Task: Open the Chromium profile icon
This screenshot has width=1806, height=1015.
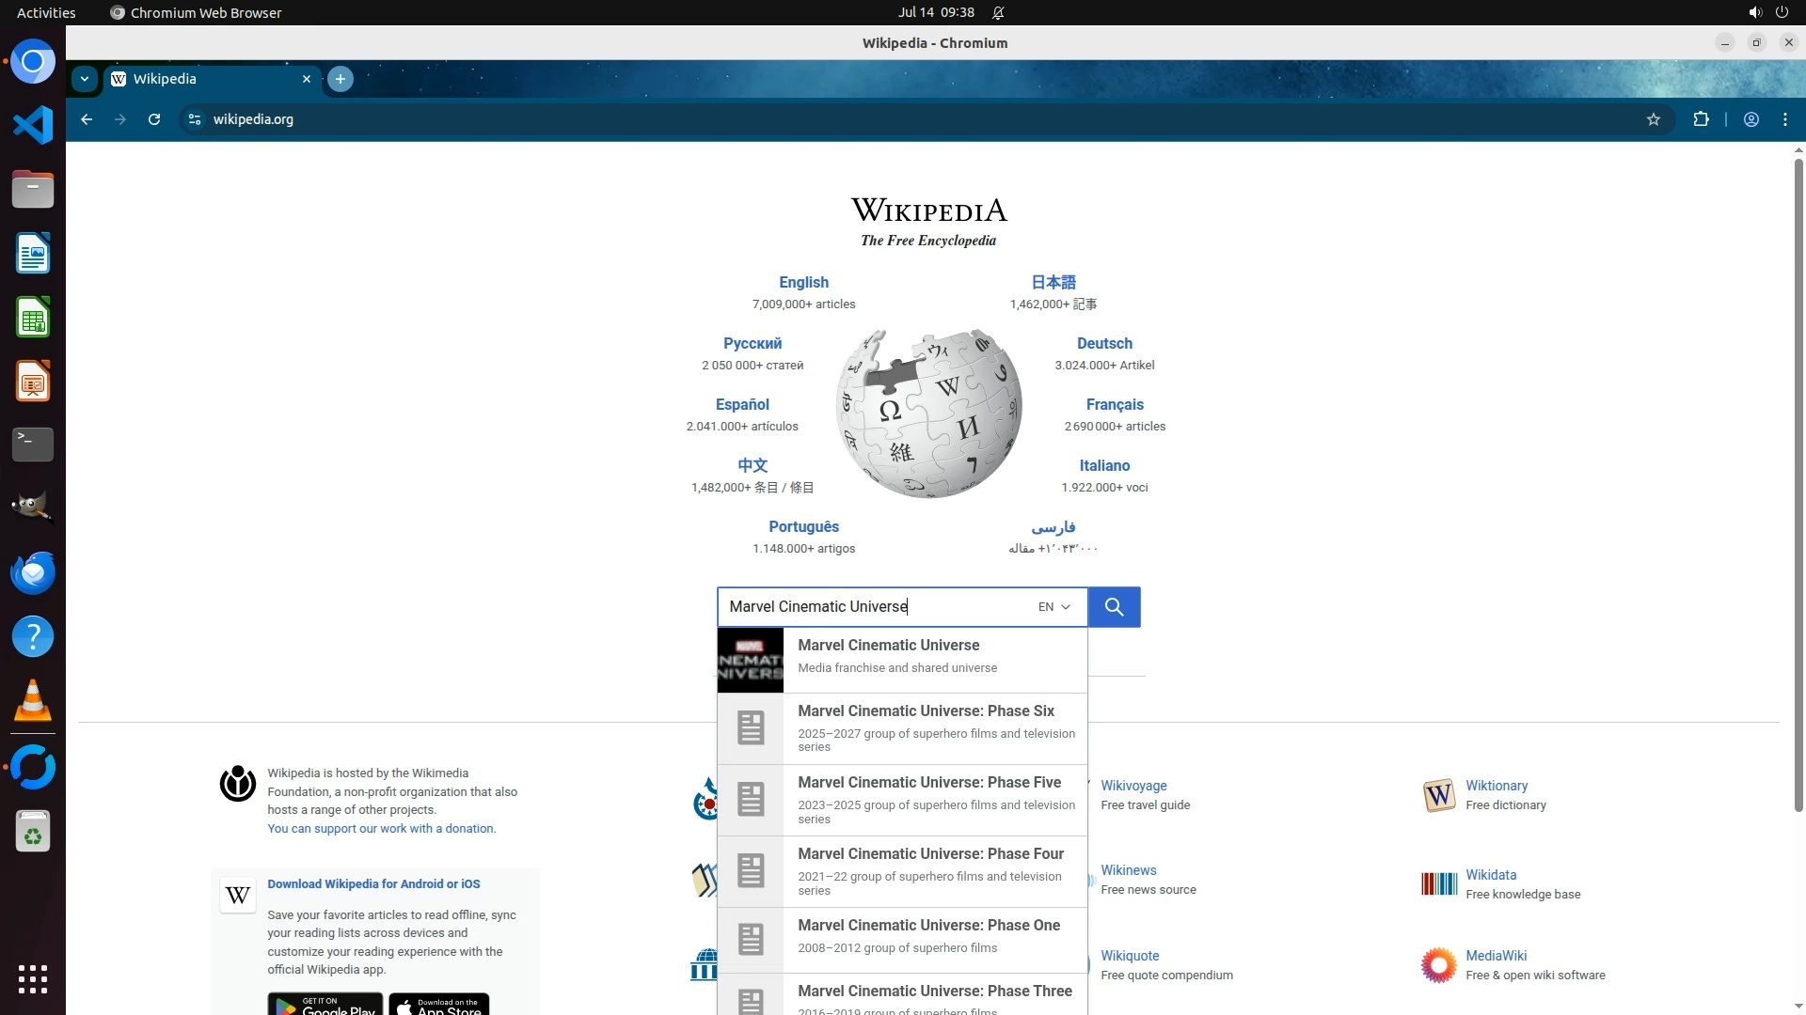Action: pyautogui.click(x=1751, y=119)
